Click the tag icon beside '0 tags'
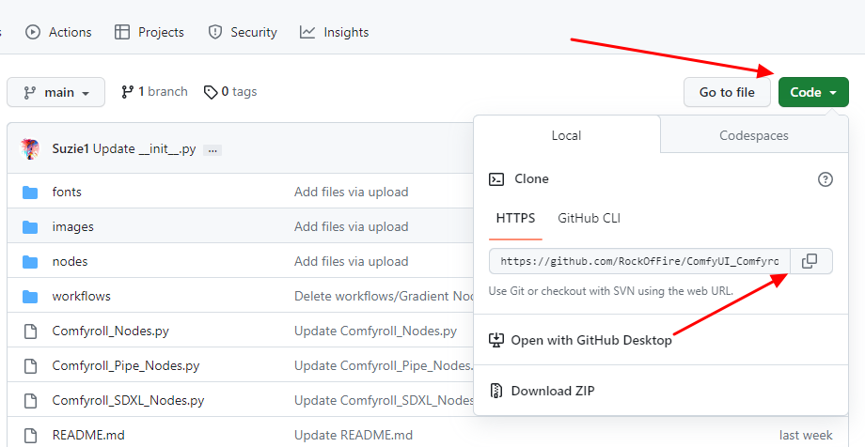Screen dimensions: 865x447 211,92
